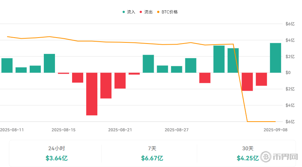Click the largest red outflow bar
This screenshot has height=167, width=302.
pos(92,94)
